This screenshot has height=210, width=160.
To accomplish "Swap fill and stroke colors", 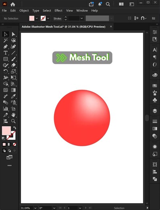I will point(15,128).
